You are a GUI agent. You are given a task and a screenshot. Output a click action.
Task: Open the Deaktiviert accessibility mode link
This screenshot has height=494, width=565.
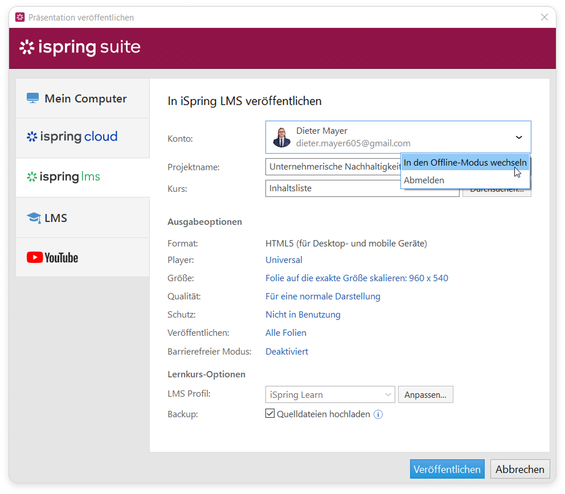(286, 352)
